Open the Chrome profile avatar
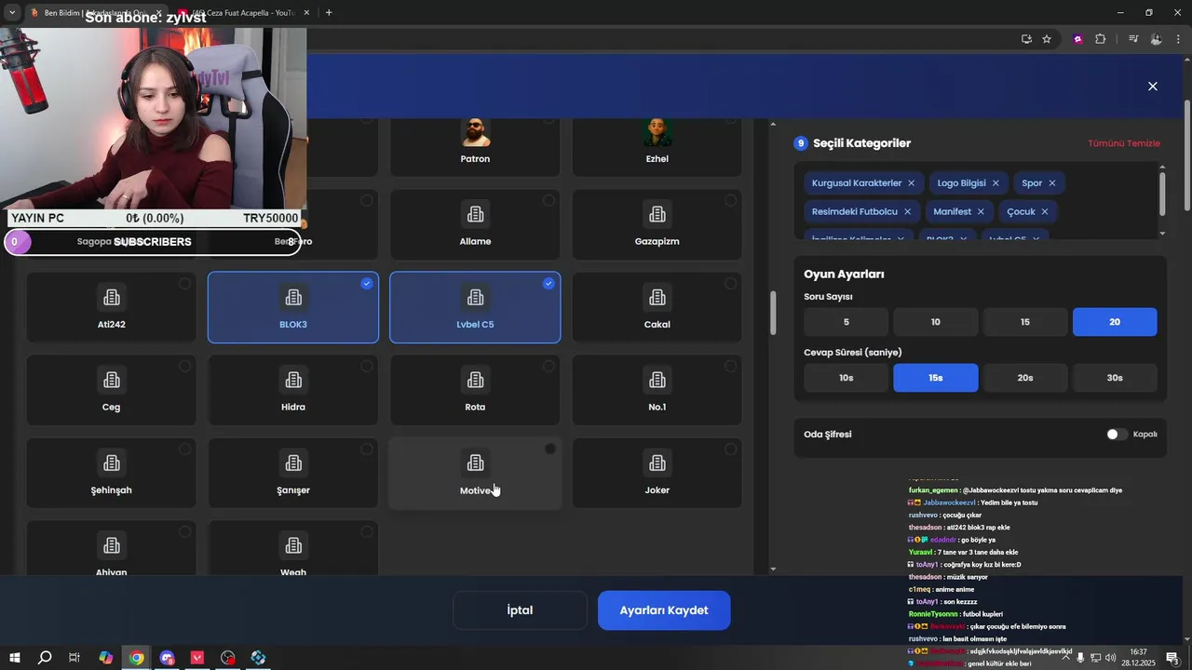This screenshot has width=1192, height=670. pos(1156,39)
